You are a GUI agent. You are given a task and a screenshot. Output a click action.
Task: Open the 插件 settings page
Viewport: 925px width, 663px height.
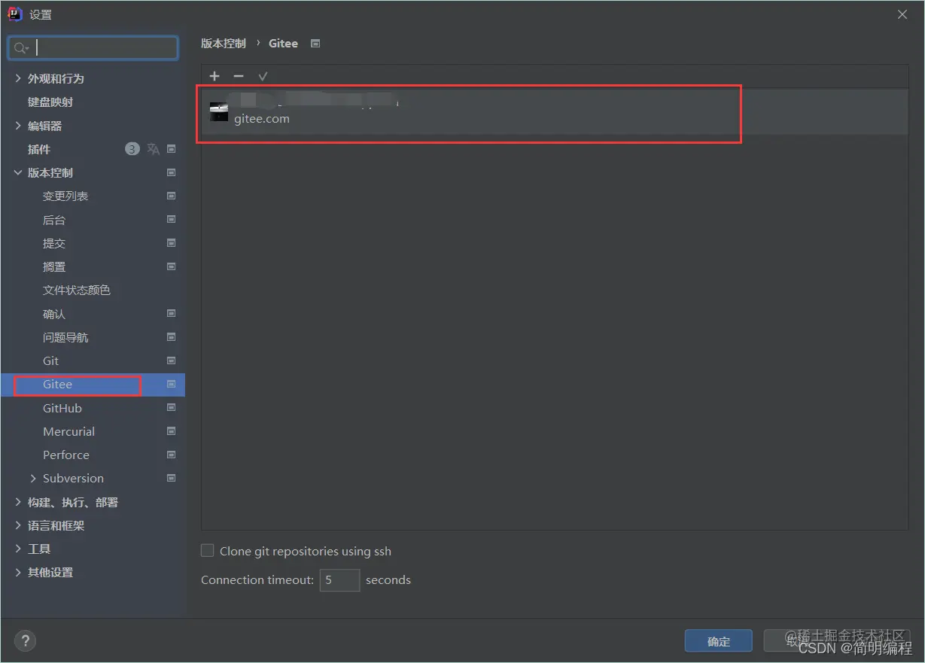click(39, 149)
